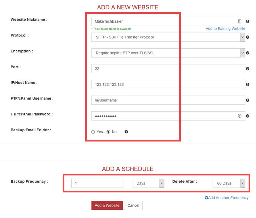This screenshot has width=256, height=218.
Task: Click the IP/Host Name help icon
Action: 248,84
